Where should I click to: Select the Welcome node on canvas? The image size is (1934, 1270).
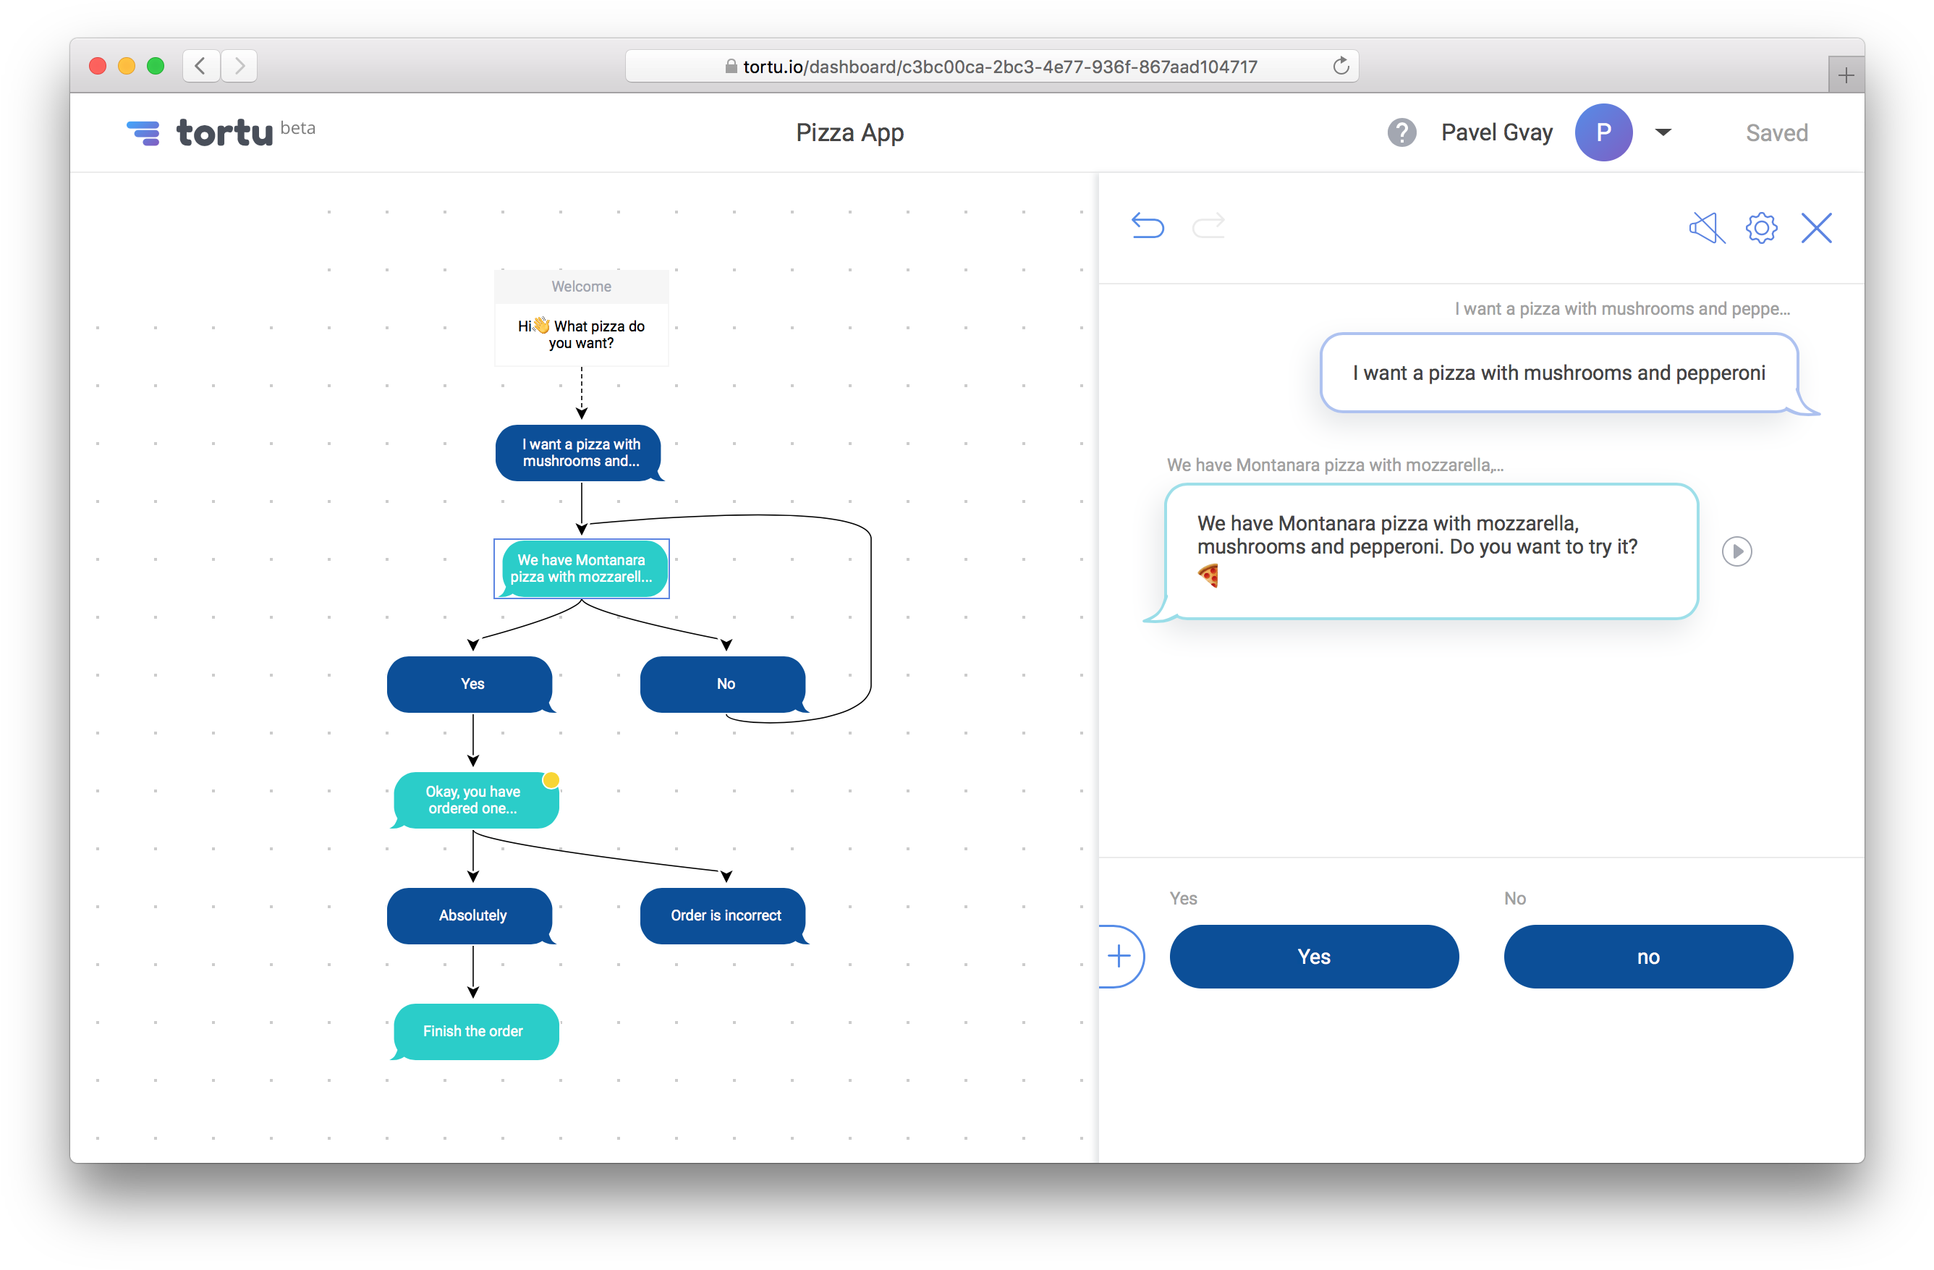(581, 318)
